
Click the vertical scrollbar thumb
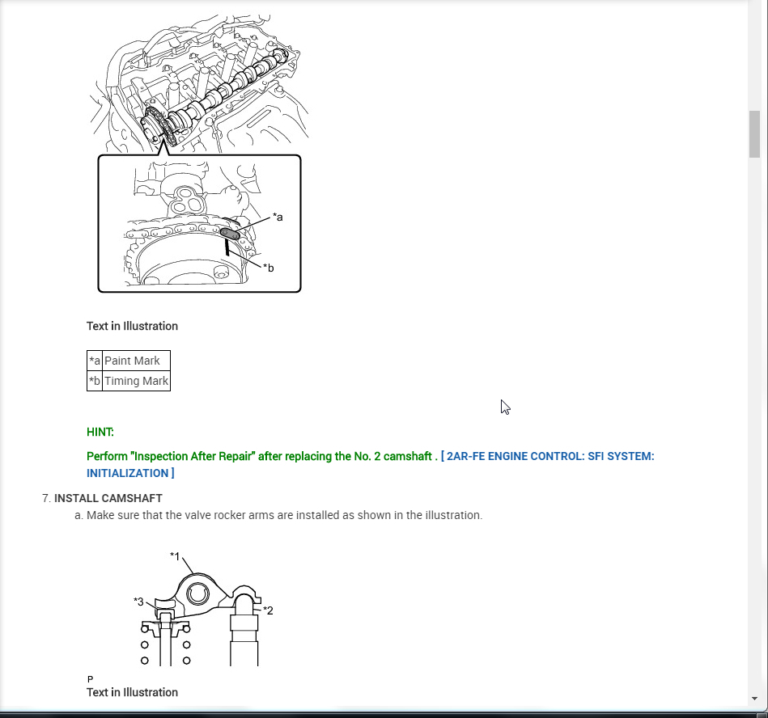point(753,134)
